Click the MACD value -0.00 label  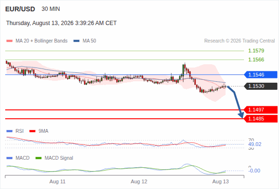254,171
